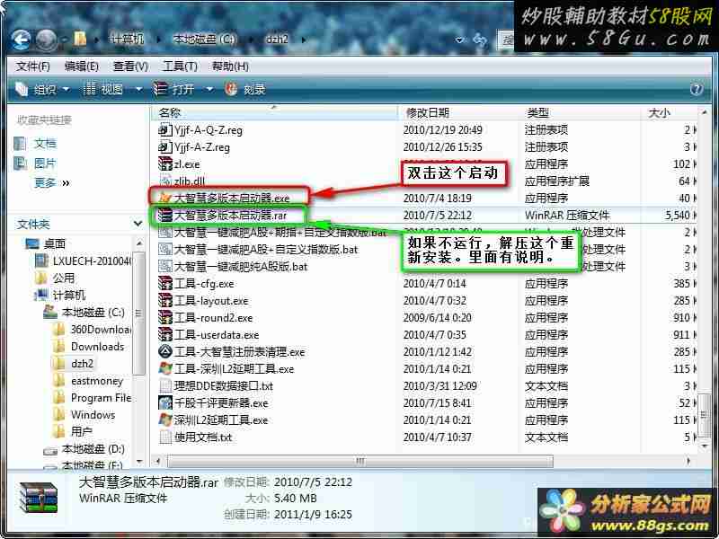The image size is (719, 539).
Task: Click the horizontal scrollbar of the file list
Action: click(360, 461)
